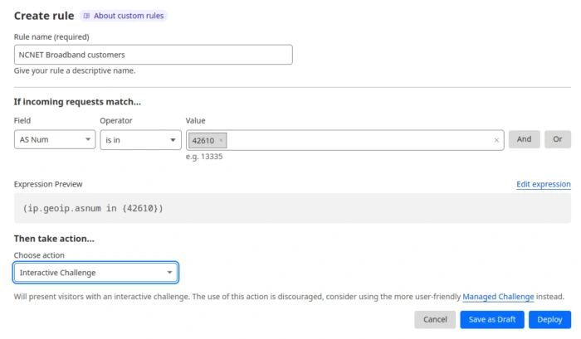Open the Edit expression link

543,184
